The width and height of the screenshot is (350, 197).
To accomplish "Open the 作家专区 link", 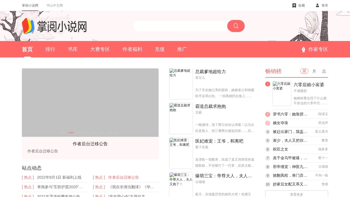I will pos(318,49).
